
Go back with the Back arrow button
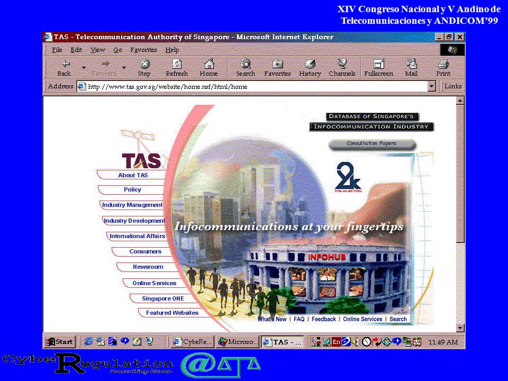64,68
